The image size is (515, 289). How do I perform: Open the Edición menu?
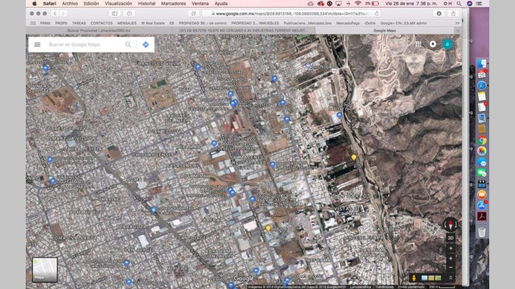(x=91, y=4)
